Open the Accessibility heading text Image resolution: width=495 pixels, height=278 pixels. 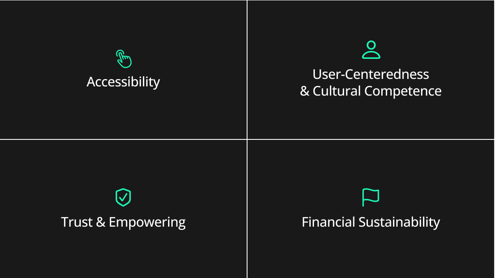click(x=123, y=82)
